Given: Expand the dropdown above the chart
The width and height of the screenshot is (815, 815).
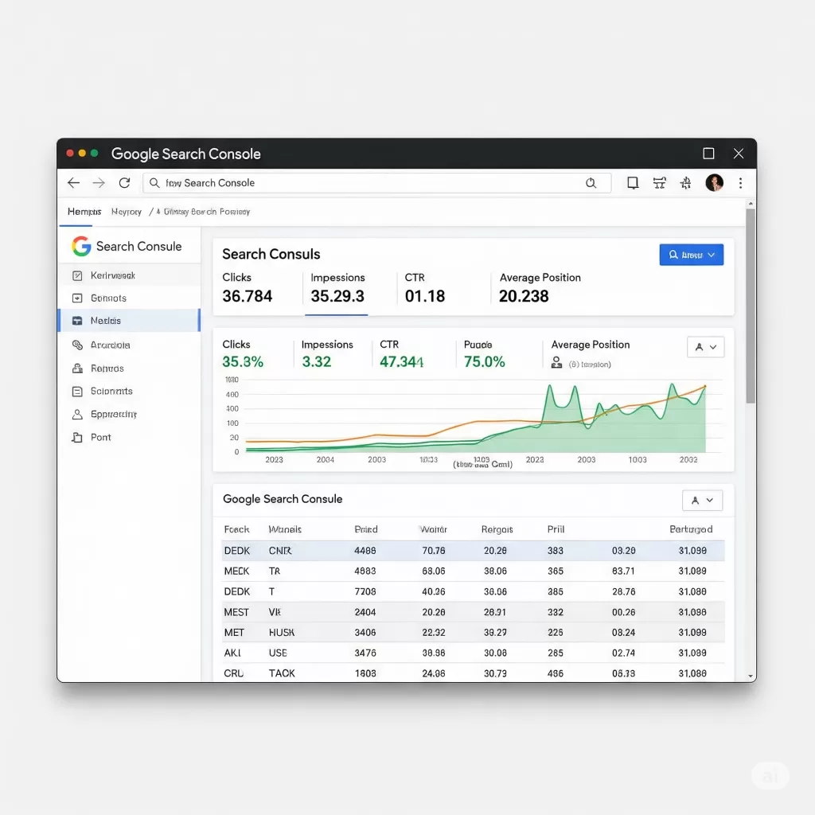Looking at the screenshot, I should point(705,347).
